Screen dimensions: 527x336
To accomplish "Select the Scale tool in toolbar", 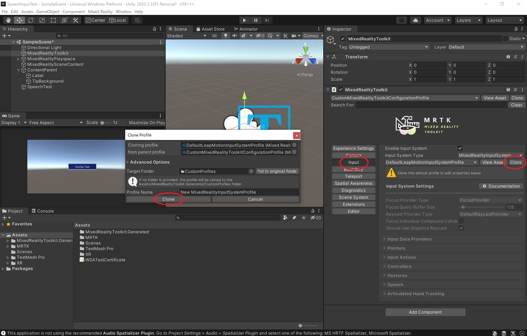I will (x=42, y=20).
